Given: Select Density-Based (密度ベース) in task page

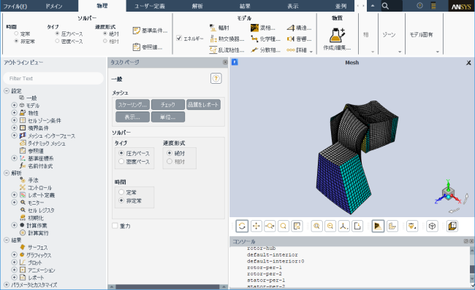Looking at the screenshot, I should (x=121, y=161).
